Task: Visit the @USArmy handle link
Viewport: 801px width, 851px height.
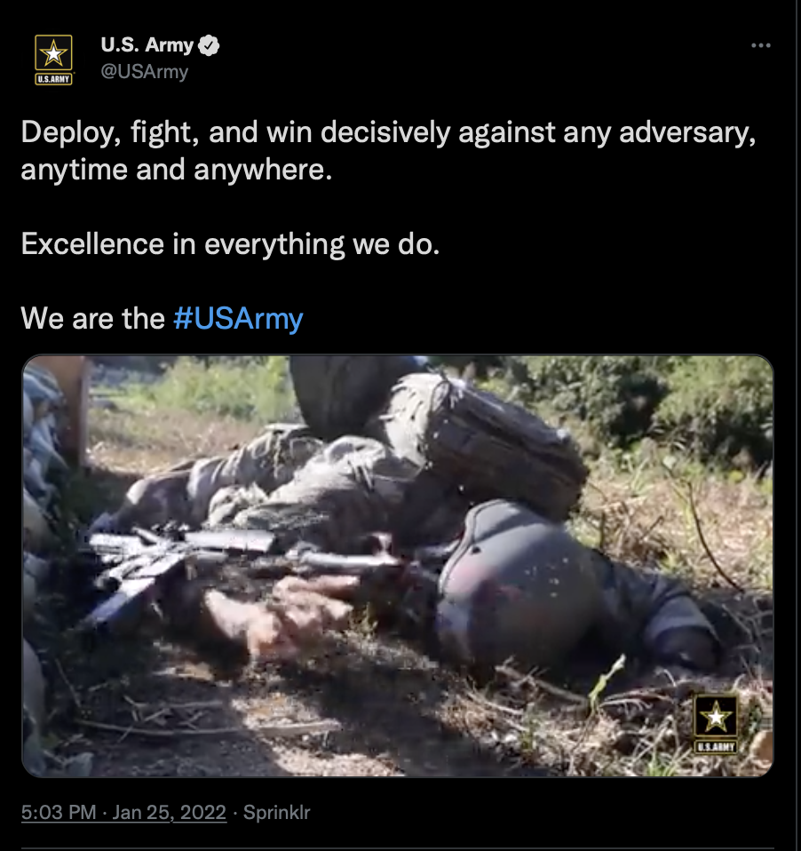Action: coord(145,72)
